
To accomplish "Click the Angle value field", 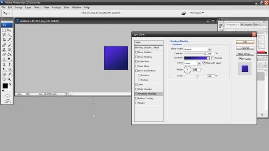I will click(196, 70).
